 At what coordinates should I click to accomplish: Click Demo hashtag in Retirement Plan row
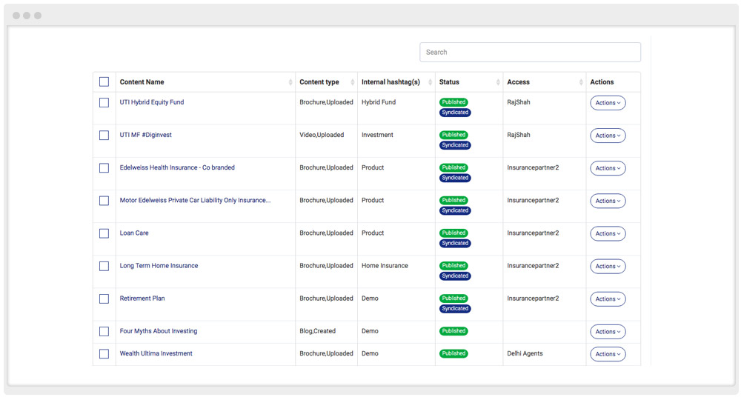(370, 298)
